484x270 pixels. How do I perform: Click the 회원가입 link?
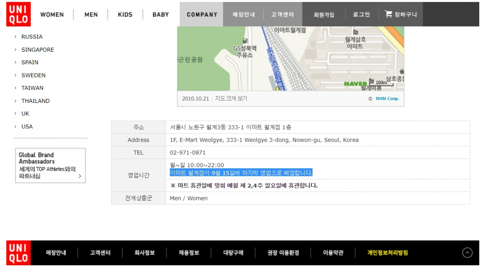[324, 15]
